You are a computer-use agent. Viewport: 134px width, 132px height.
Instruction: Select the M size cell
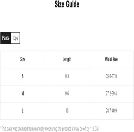(x=23, y=93)
